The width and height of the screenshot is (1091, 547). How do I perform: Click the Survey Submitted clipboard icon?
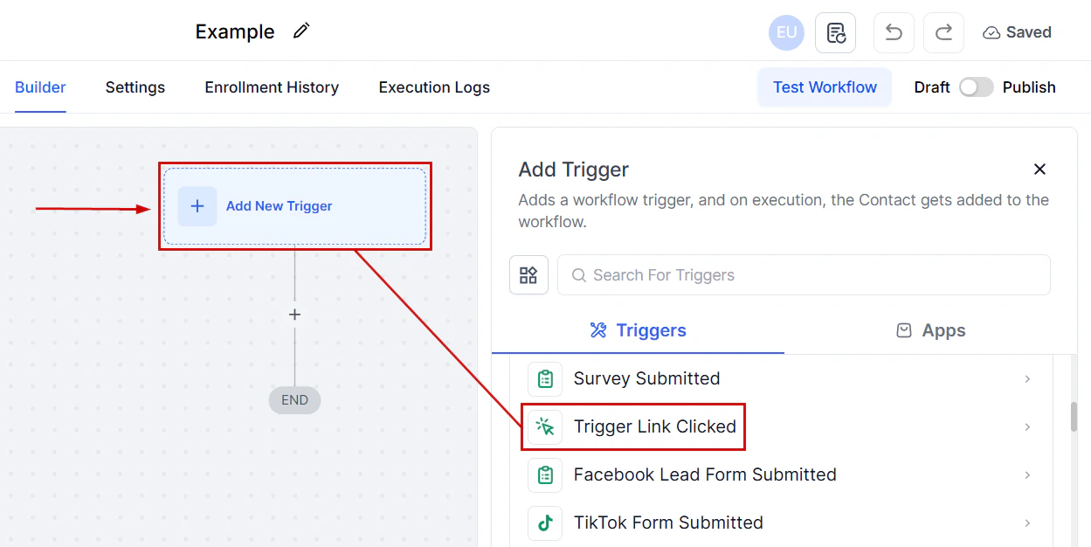[x=544, y=378]
